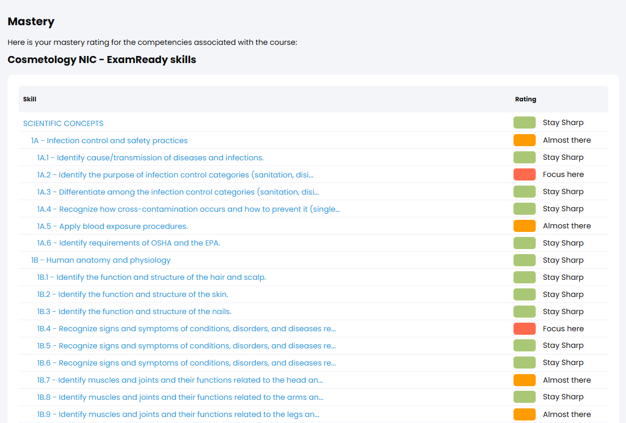This screenshot has width=626, height=423.
Task: Open skill 1B.9 muscles and joints of the legs
Action: click(179, 415)
